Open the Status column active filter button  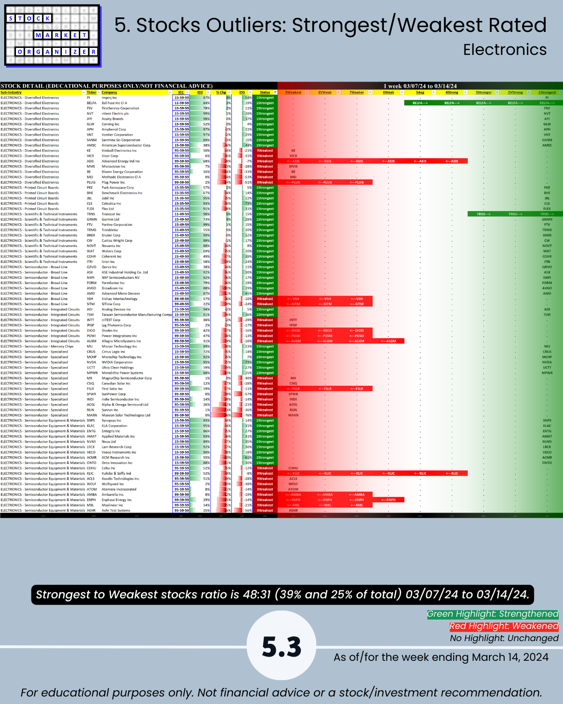tap(275, 92)
